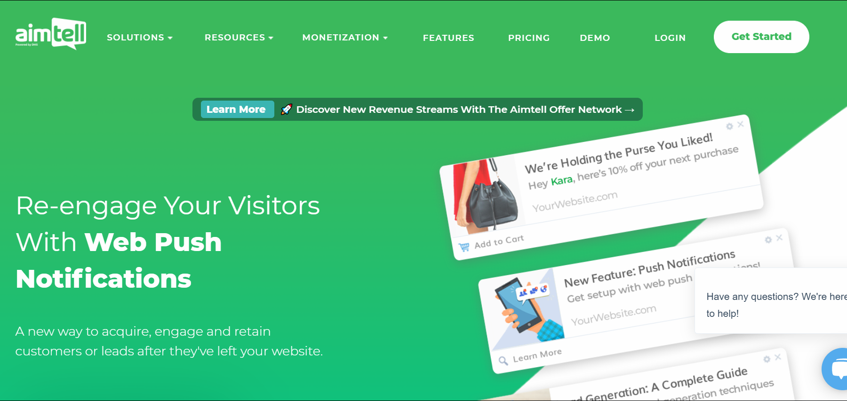Go to the Features page
Screen dimensions: 847x401
pos(448,38)
